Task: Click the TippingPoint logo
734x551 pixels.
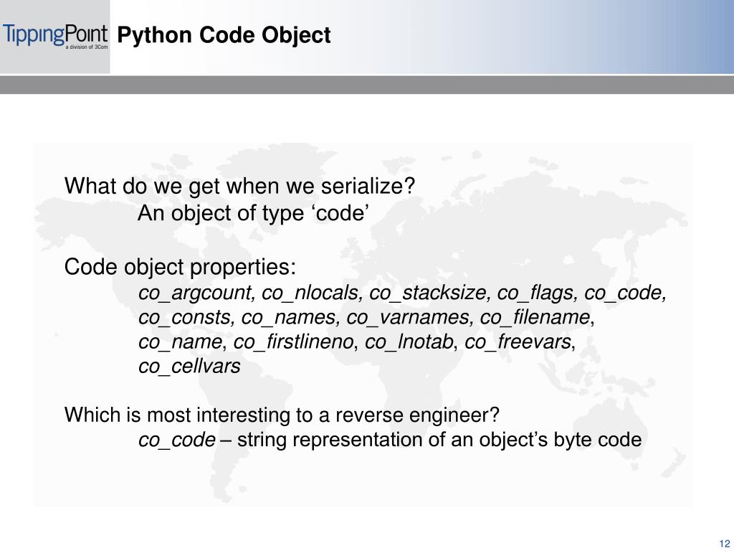Action: 55,37
